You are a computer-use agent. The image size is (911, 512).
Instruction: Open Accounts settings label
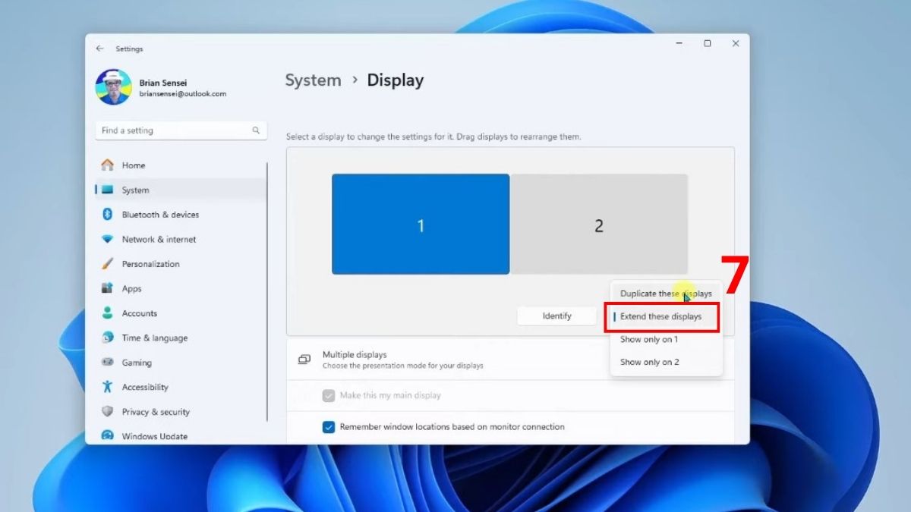click(139, 313)
